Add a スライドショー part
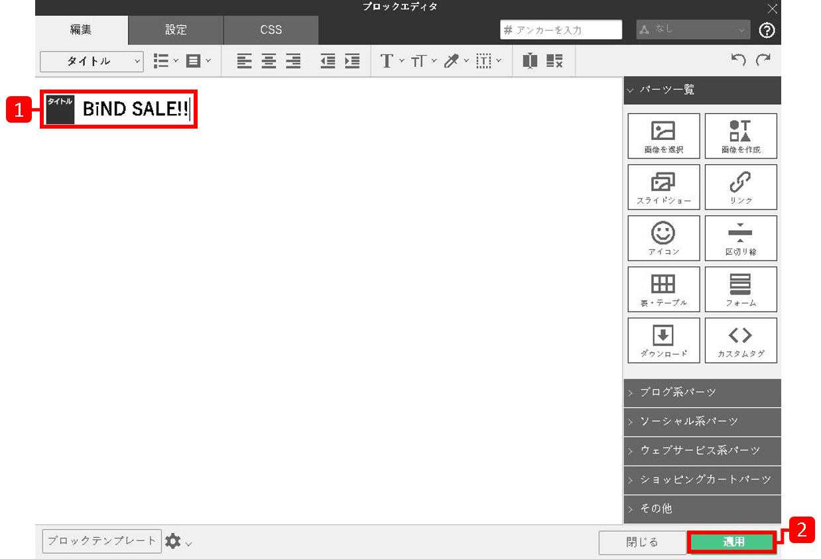Viewport: 821px width, 559px height. 664,187
